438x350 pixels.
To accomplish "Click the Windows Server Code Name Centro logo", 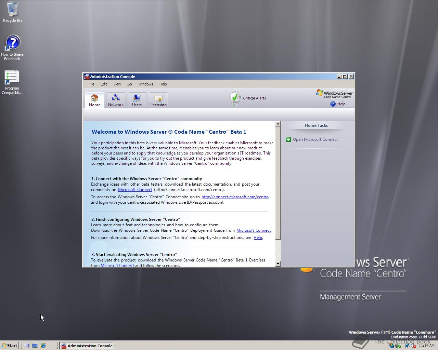I will coord(335,94).
